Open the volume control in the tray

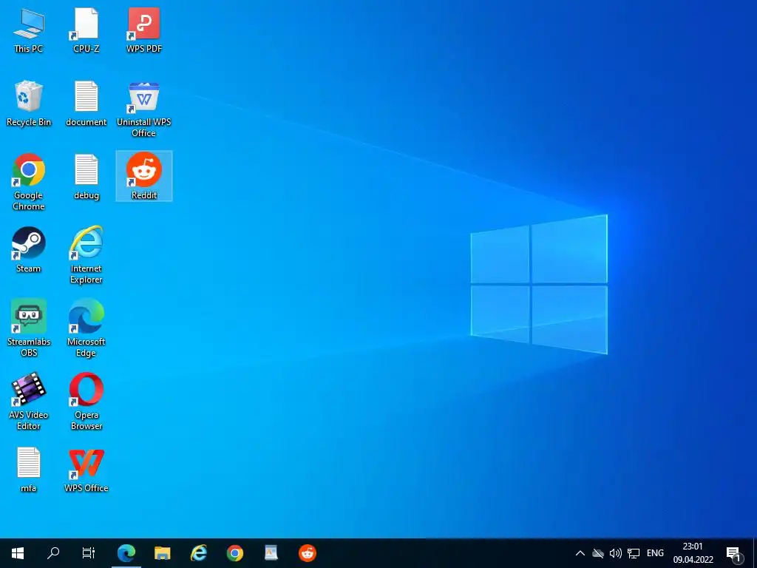(616, 553)
